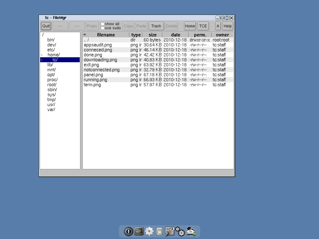Viewport: 319px width, 239px height.
Task: Click the double-gears icon in dock
Action: (x=180, y=231)
